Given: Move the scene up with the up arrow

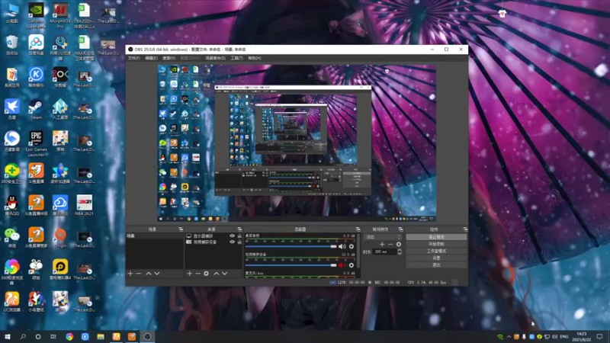Looking at the screenshot, I should coord(148,274).
